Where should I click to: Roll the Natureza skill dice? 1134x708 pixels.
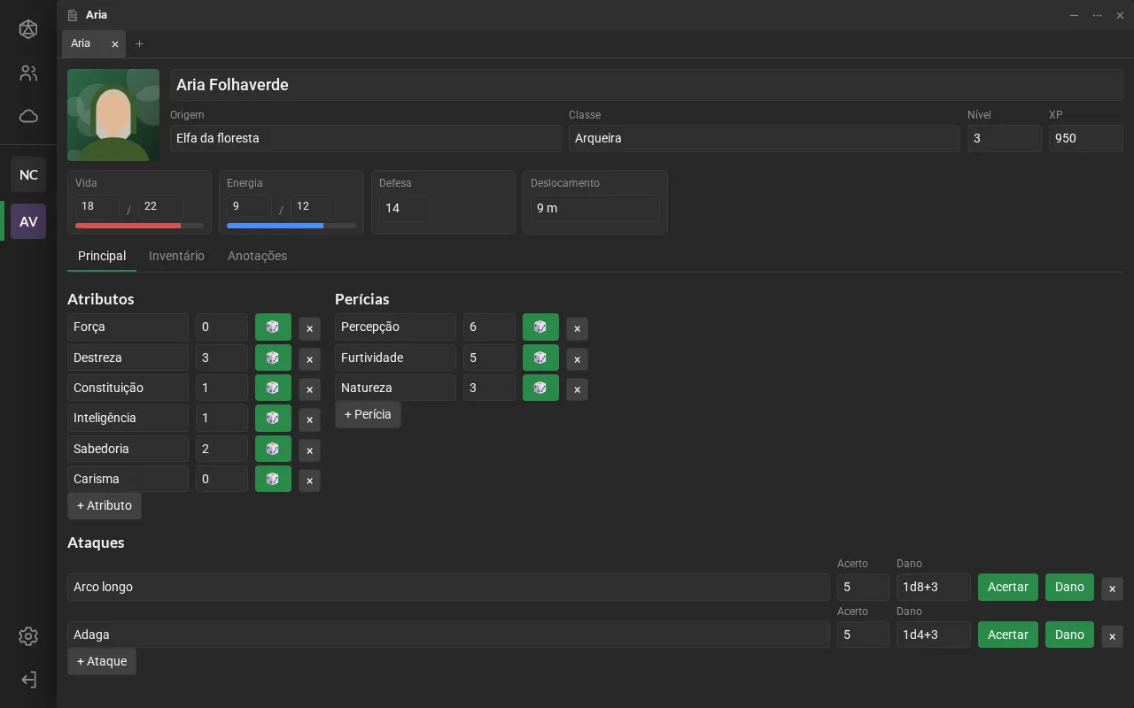tap(540, 388)
